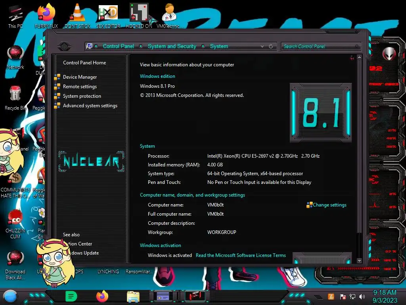Open the Recycle Bin on desktop
The image size is (406, 305).
(15, 98)
